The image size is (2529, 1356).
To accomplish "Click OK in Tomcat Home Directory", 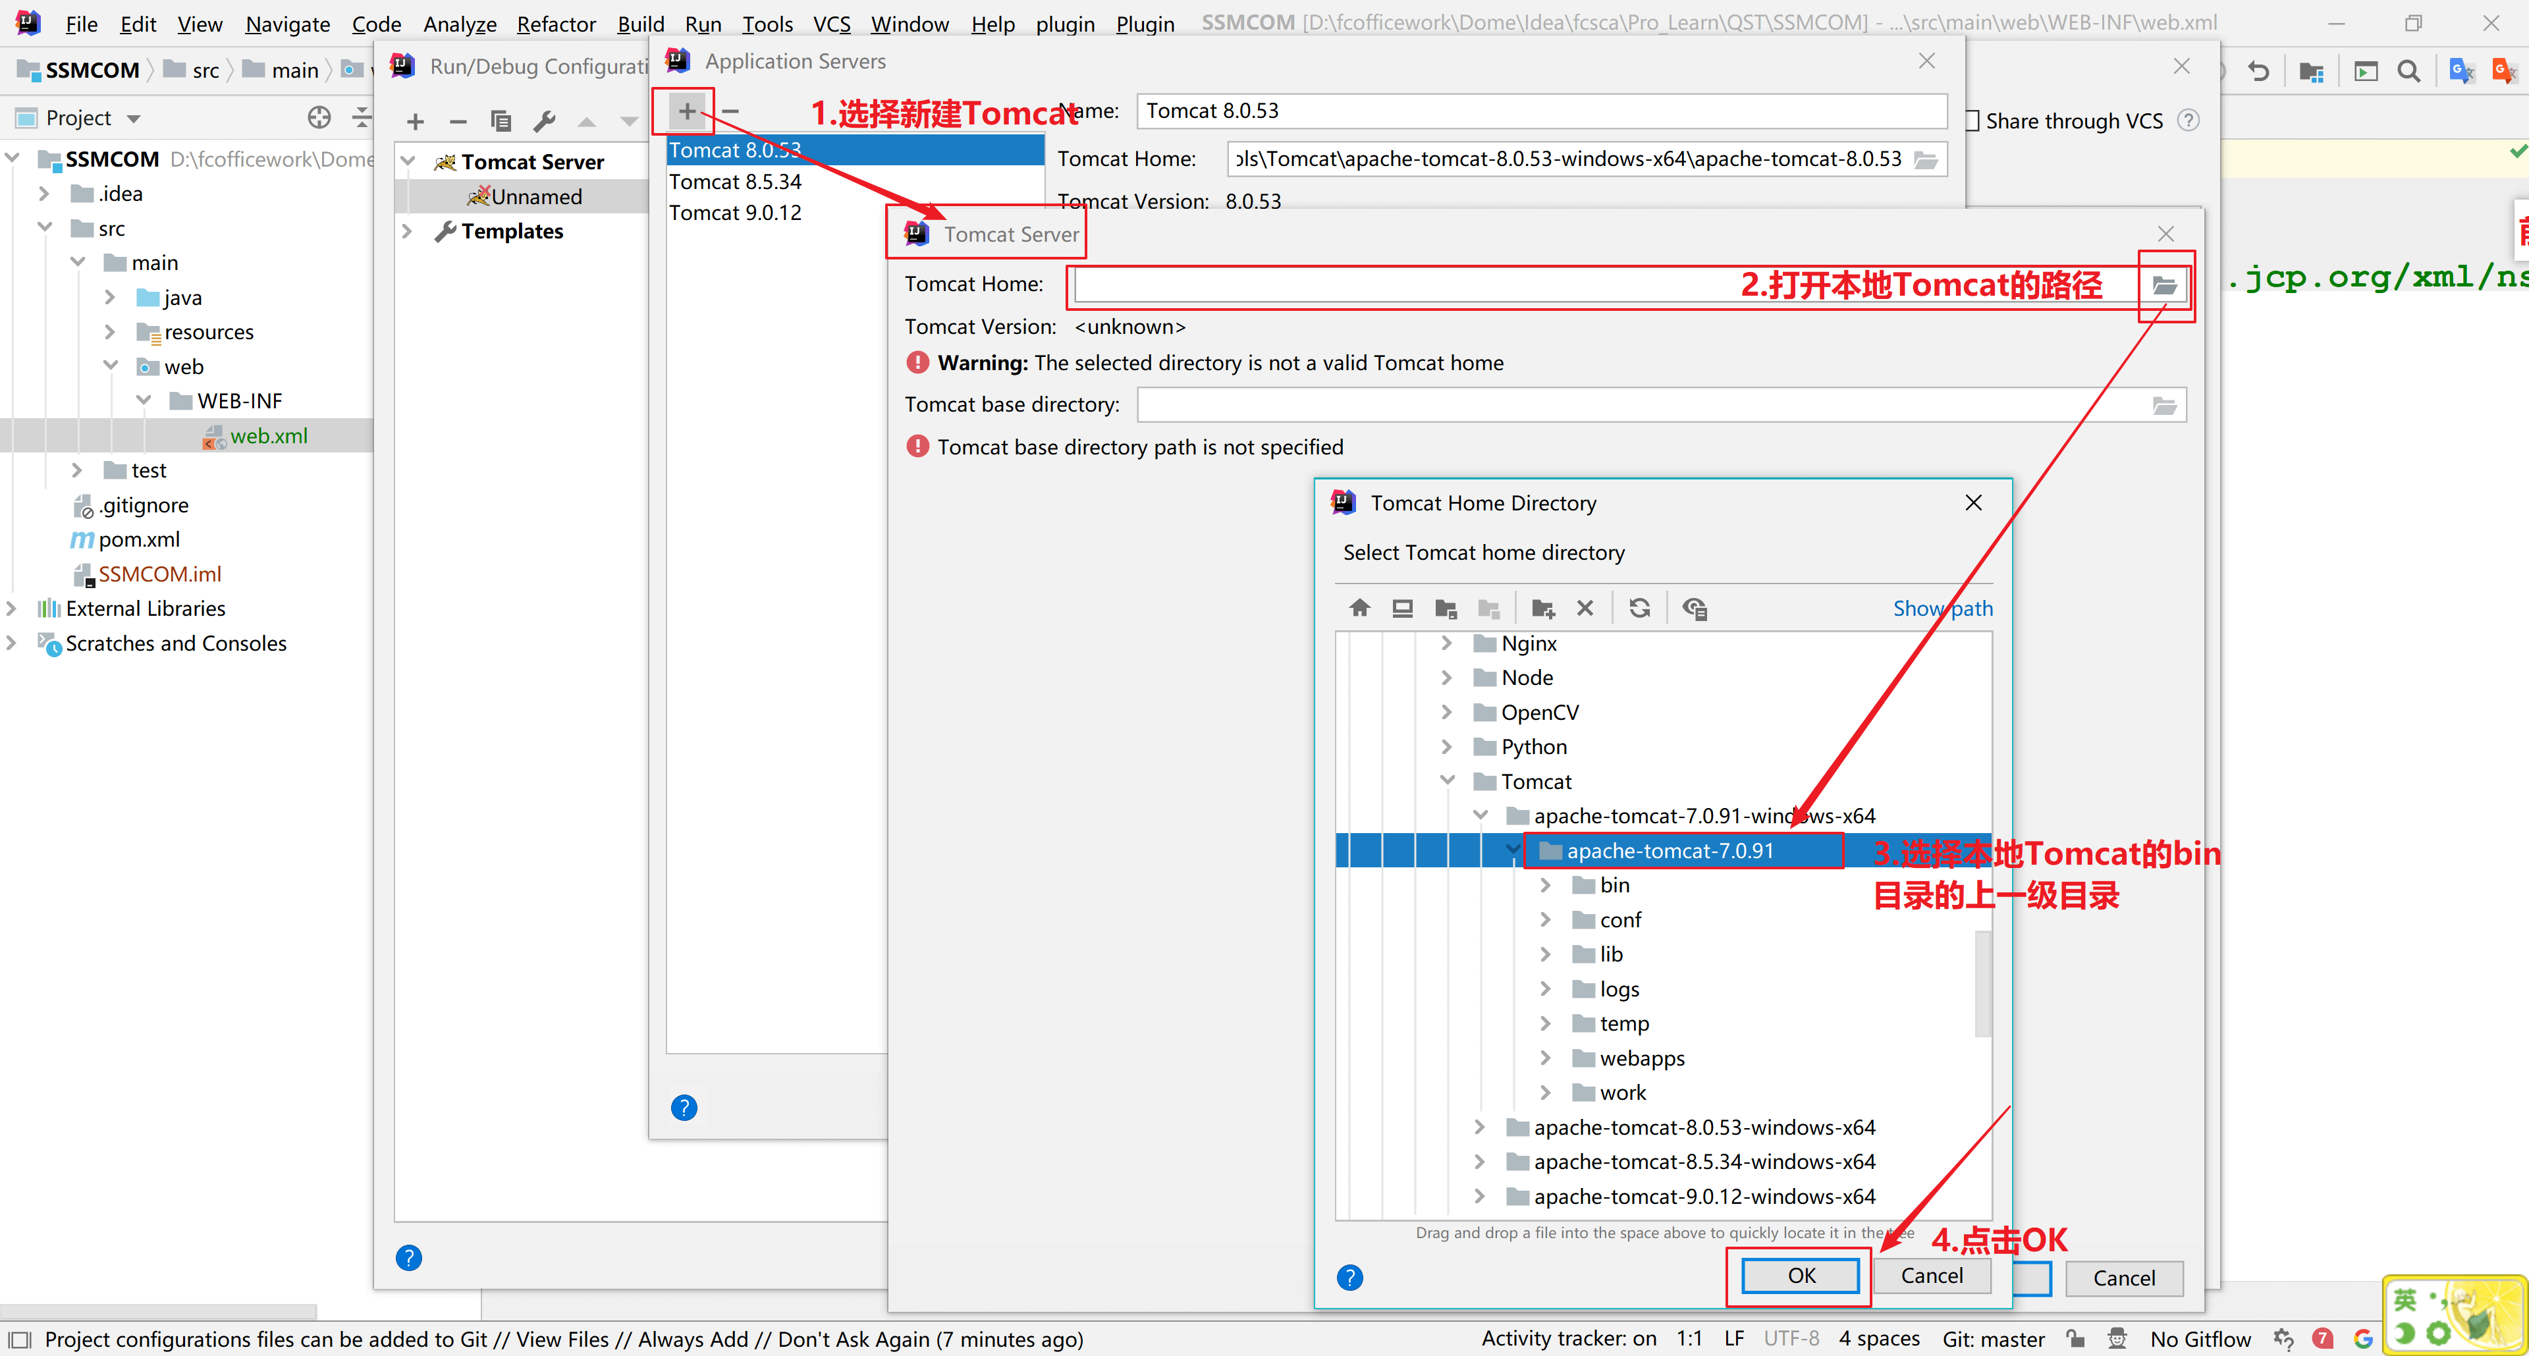I will [x=1801, y=1276].
